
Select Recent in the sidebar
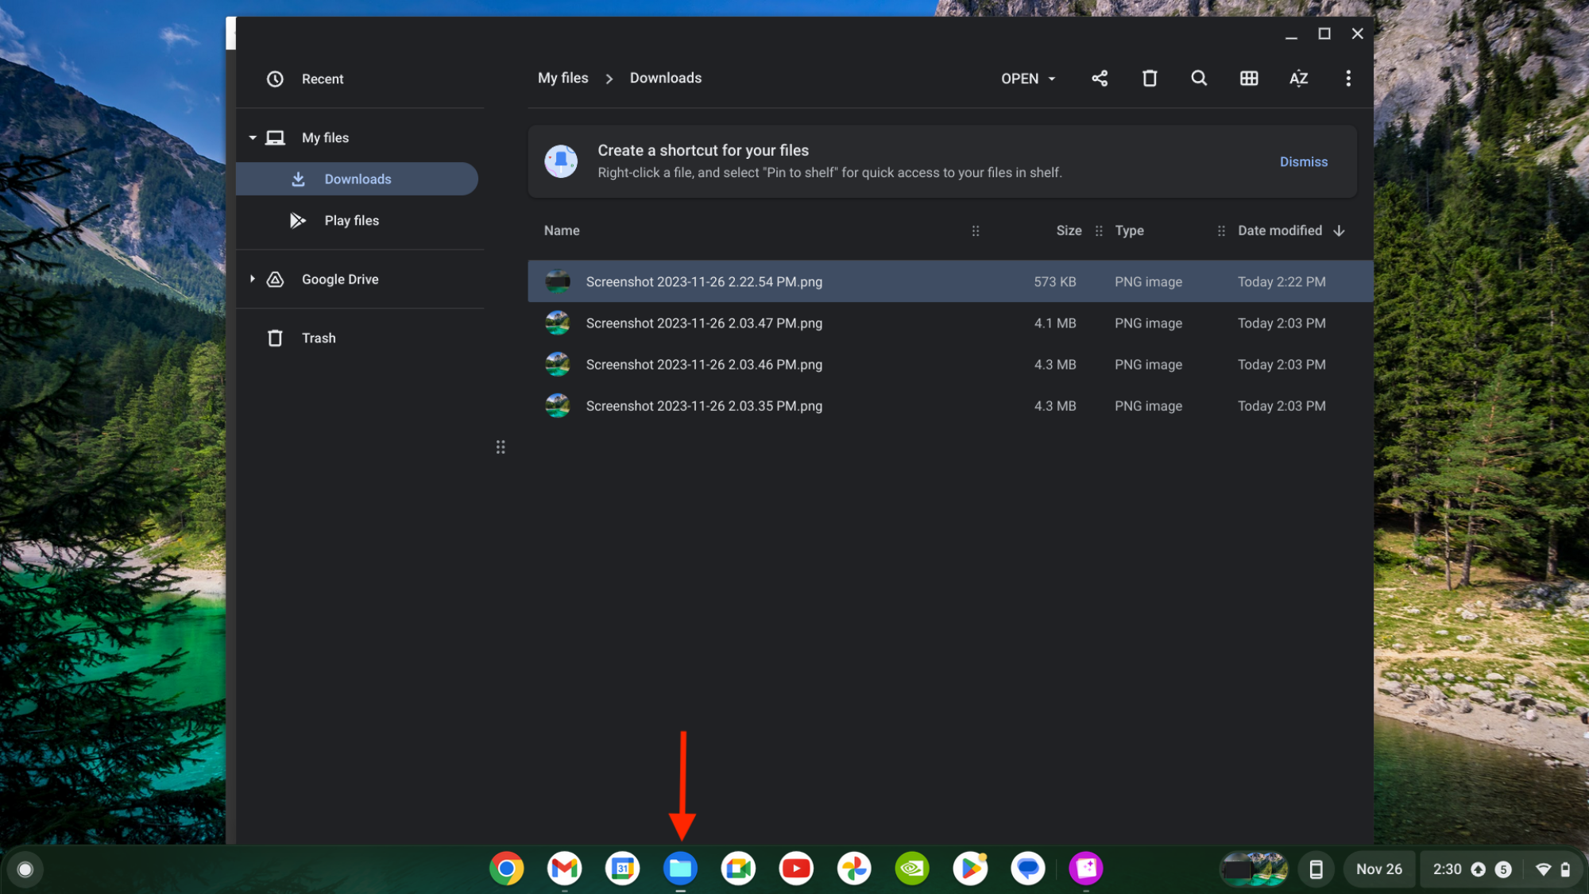[322, 79]
